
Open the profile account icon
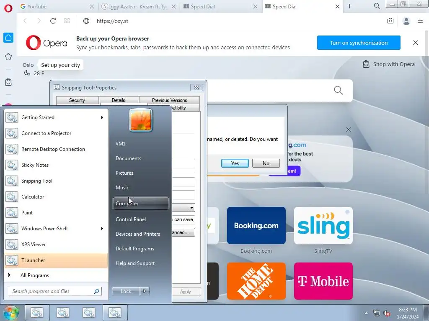click(x=406, y=21)
